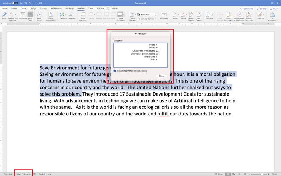Redo with the circular arrow icon
281x176 pixels.
point(36,3)
